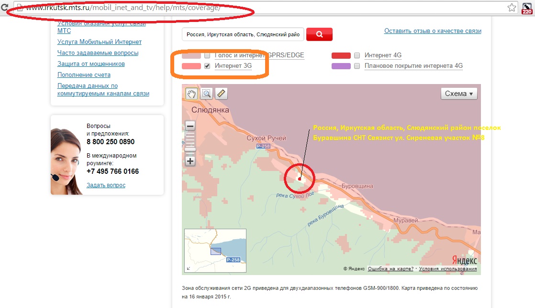
Task: Open Пополнение счета link
Action: [84, 74]
